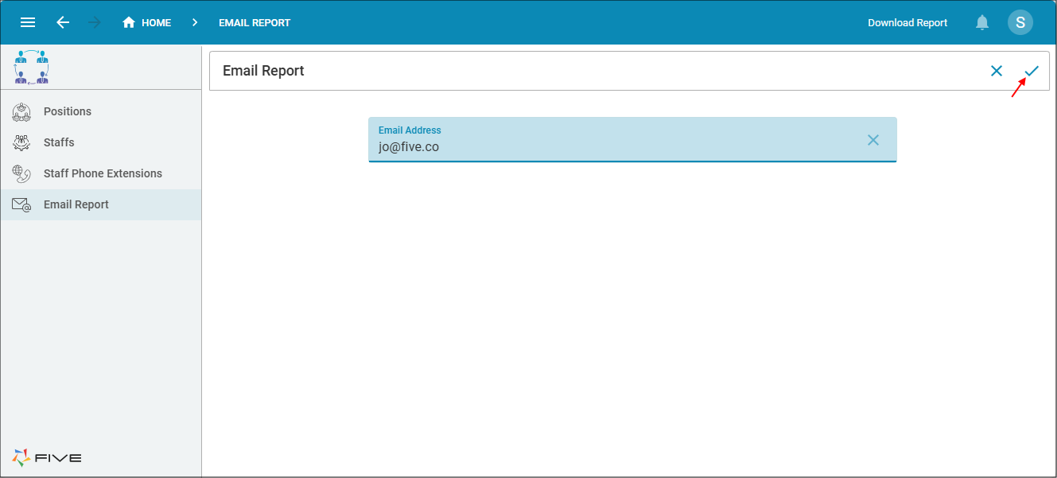Select Staffs in the sidebar
This screenshot has height=478, width=1057.
pyautogui.click(x=59, y=142)
